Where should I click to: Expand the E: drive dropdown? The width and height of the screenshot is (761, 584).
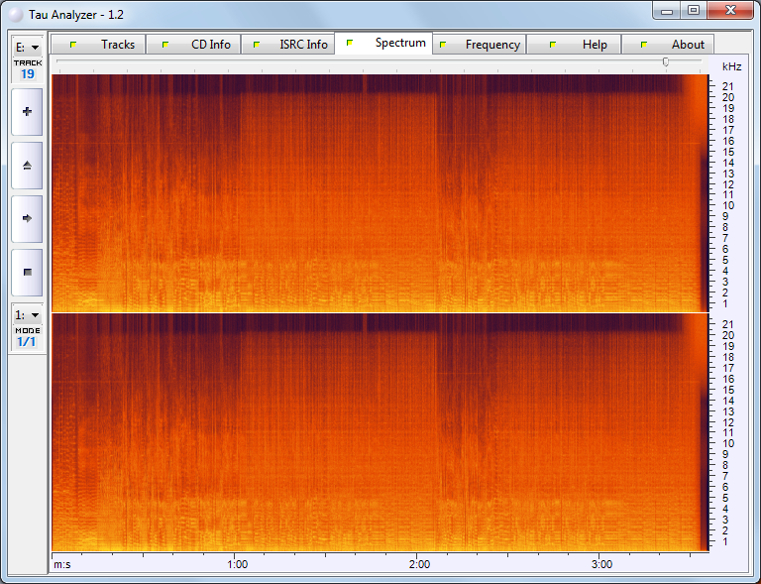click(x=27, y=47)
